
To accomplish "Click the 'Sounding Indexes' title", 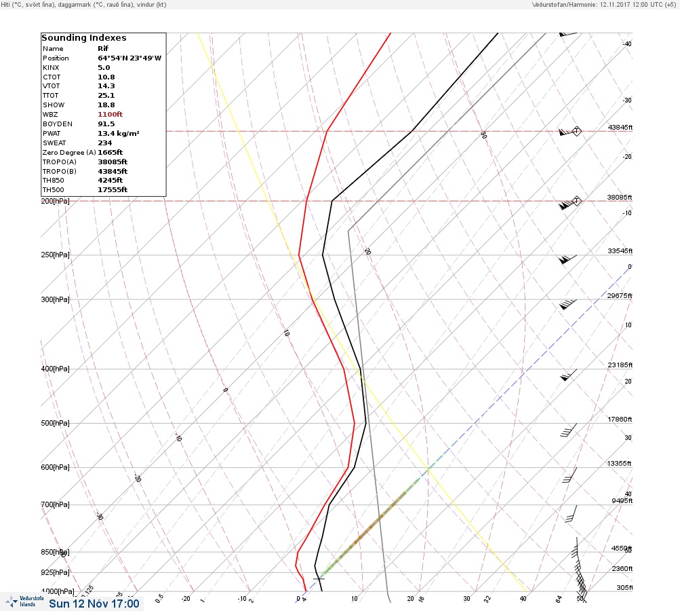I will click(x=83, y=38).
